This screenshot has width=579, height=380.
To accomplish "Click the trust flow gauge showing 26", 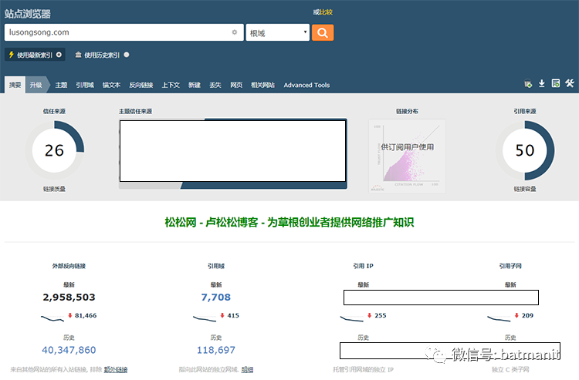I will tap(54, 150).
